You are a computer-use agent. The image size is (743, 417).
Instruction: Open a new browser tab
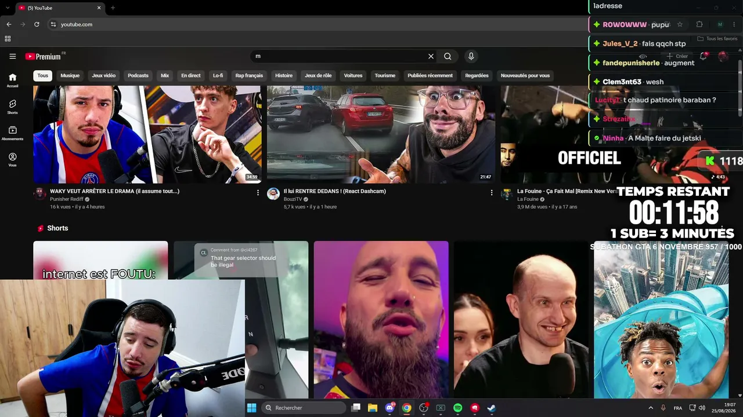coord(113,8)
